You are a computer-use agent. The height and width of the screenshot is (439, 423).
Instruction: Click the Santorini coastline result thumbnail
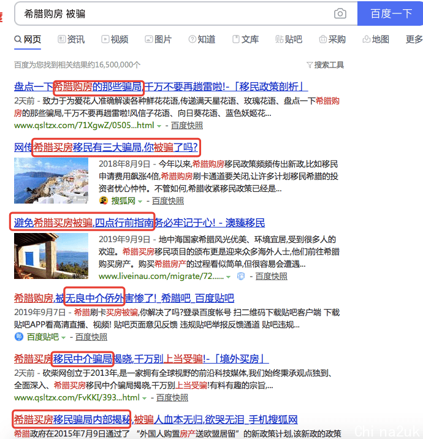pos(51,180)
